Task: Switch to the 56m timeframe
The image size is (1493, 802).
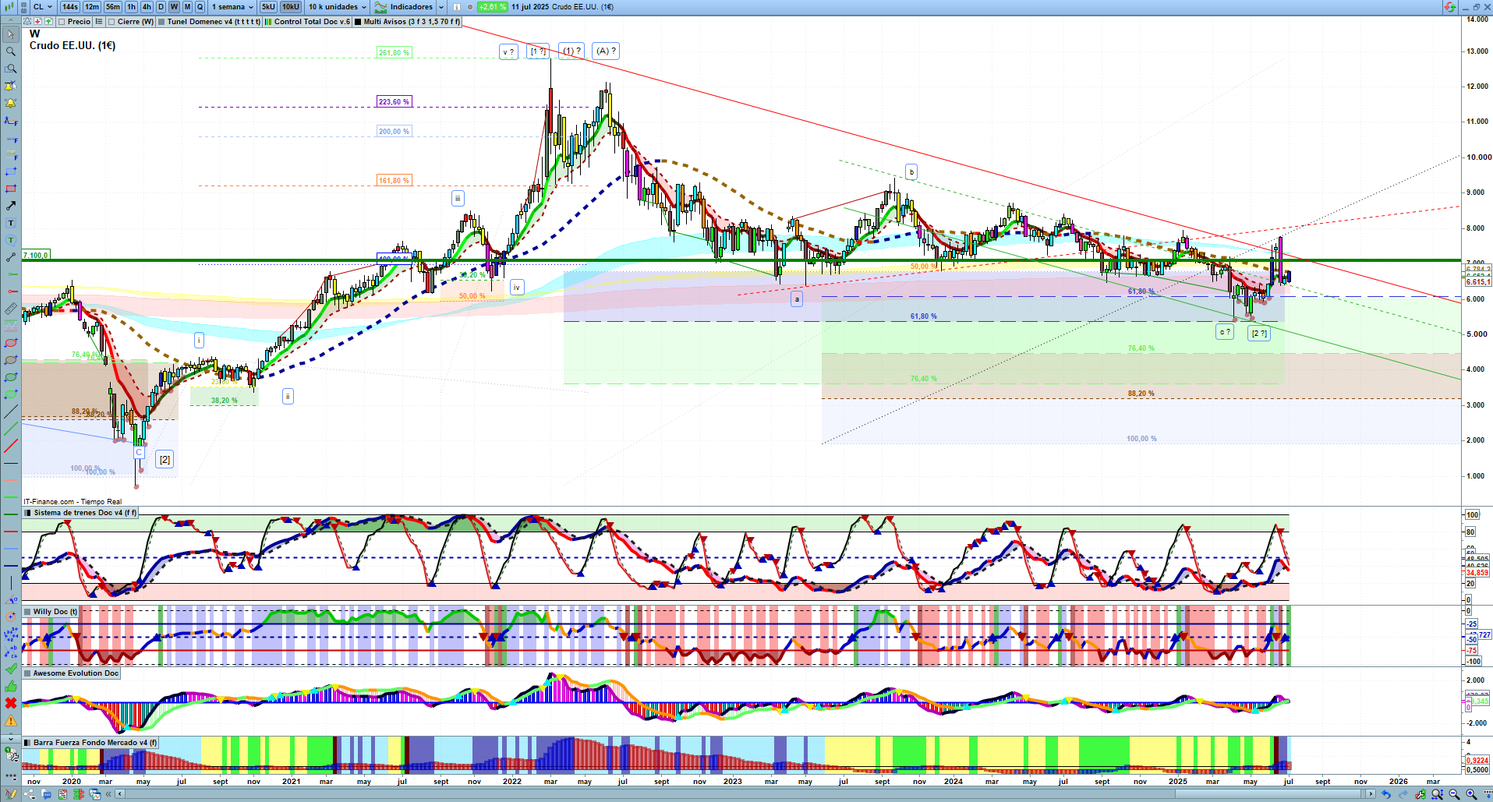Action: [113, 7]
